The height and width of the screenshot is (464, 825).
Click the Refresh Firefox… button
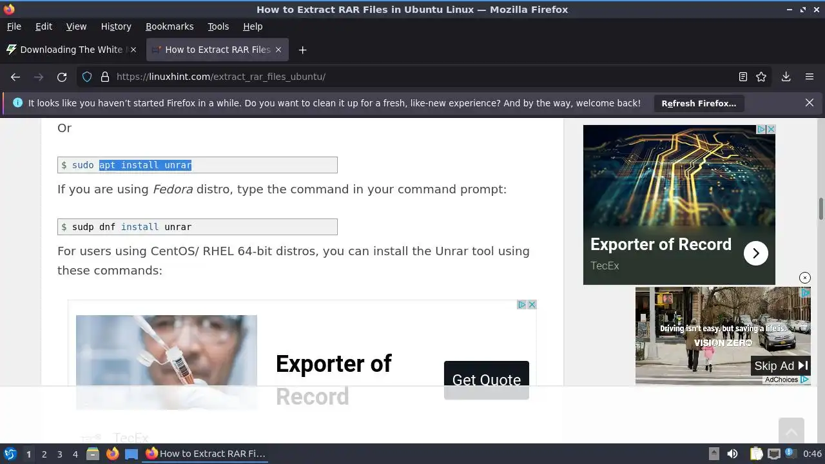coord(699,103)
